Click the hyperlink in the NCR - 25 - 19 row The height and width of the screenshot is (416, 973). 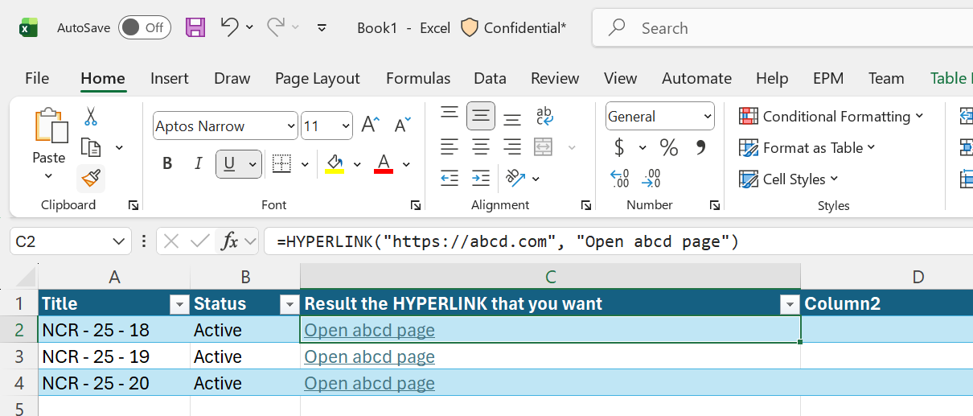[370, 356]
